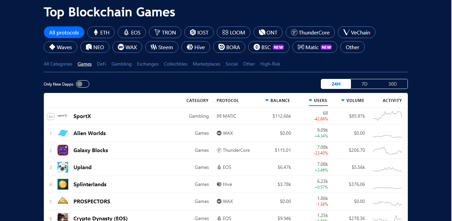The width and height of the screenshot is (452, 221).
Task: Filter by IOST protocol
Action: point(199,32)
